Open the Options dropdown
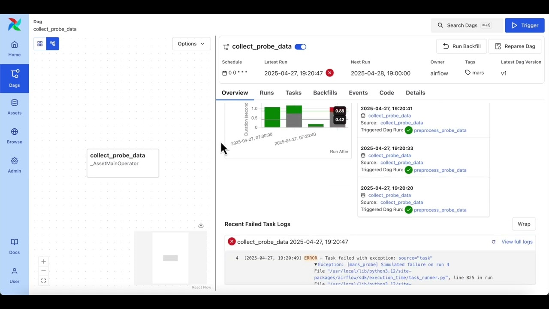 (191, 44)
